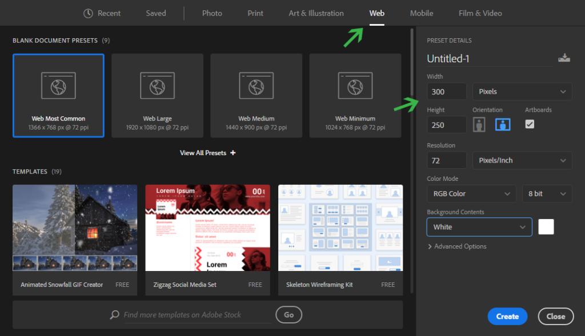Select the Web Medium preset

coord(257,96)
